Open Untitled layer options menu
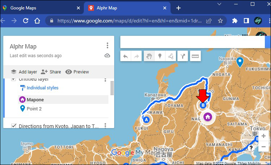Viewport: 271px width, 165px height. (x=105, y=80)
